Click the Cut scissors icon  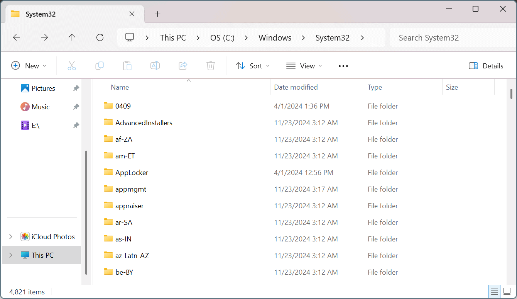[x=71, y=66]
